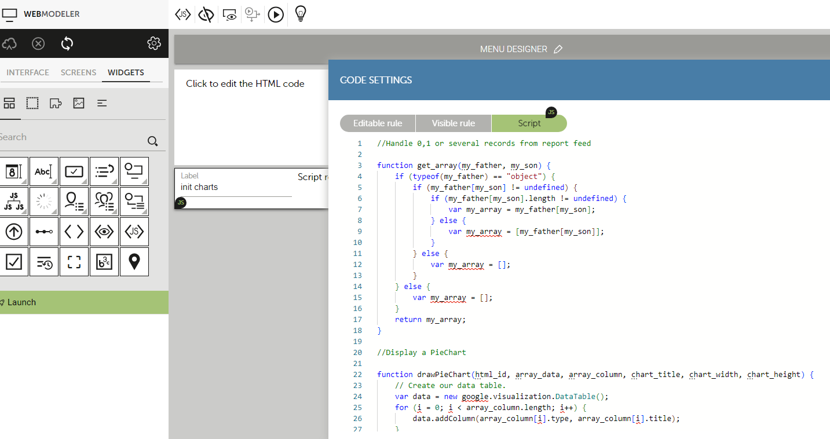Click code line function drawPieChart
830x439 pixels.
595,374
